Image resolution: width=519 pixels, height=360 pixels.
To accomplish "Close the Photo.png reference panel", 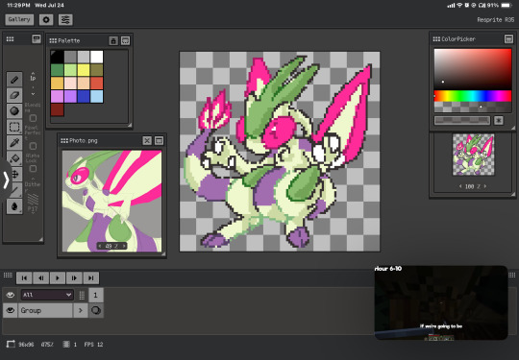I will point(147,140).
